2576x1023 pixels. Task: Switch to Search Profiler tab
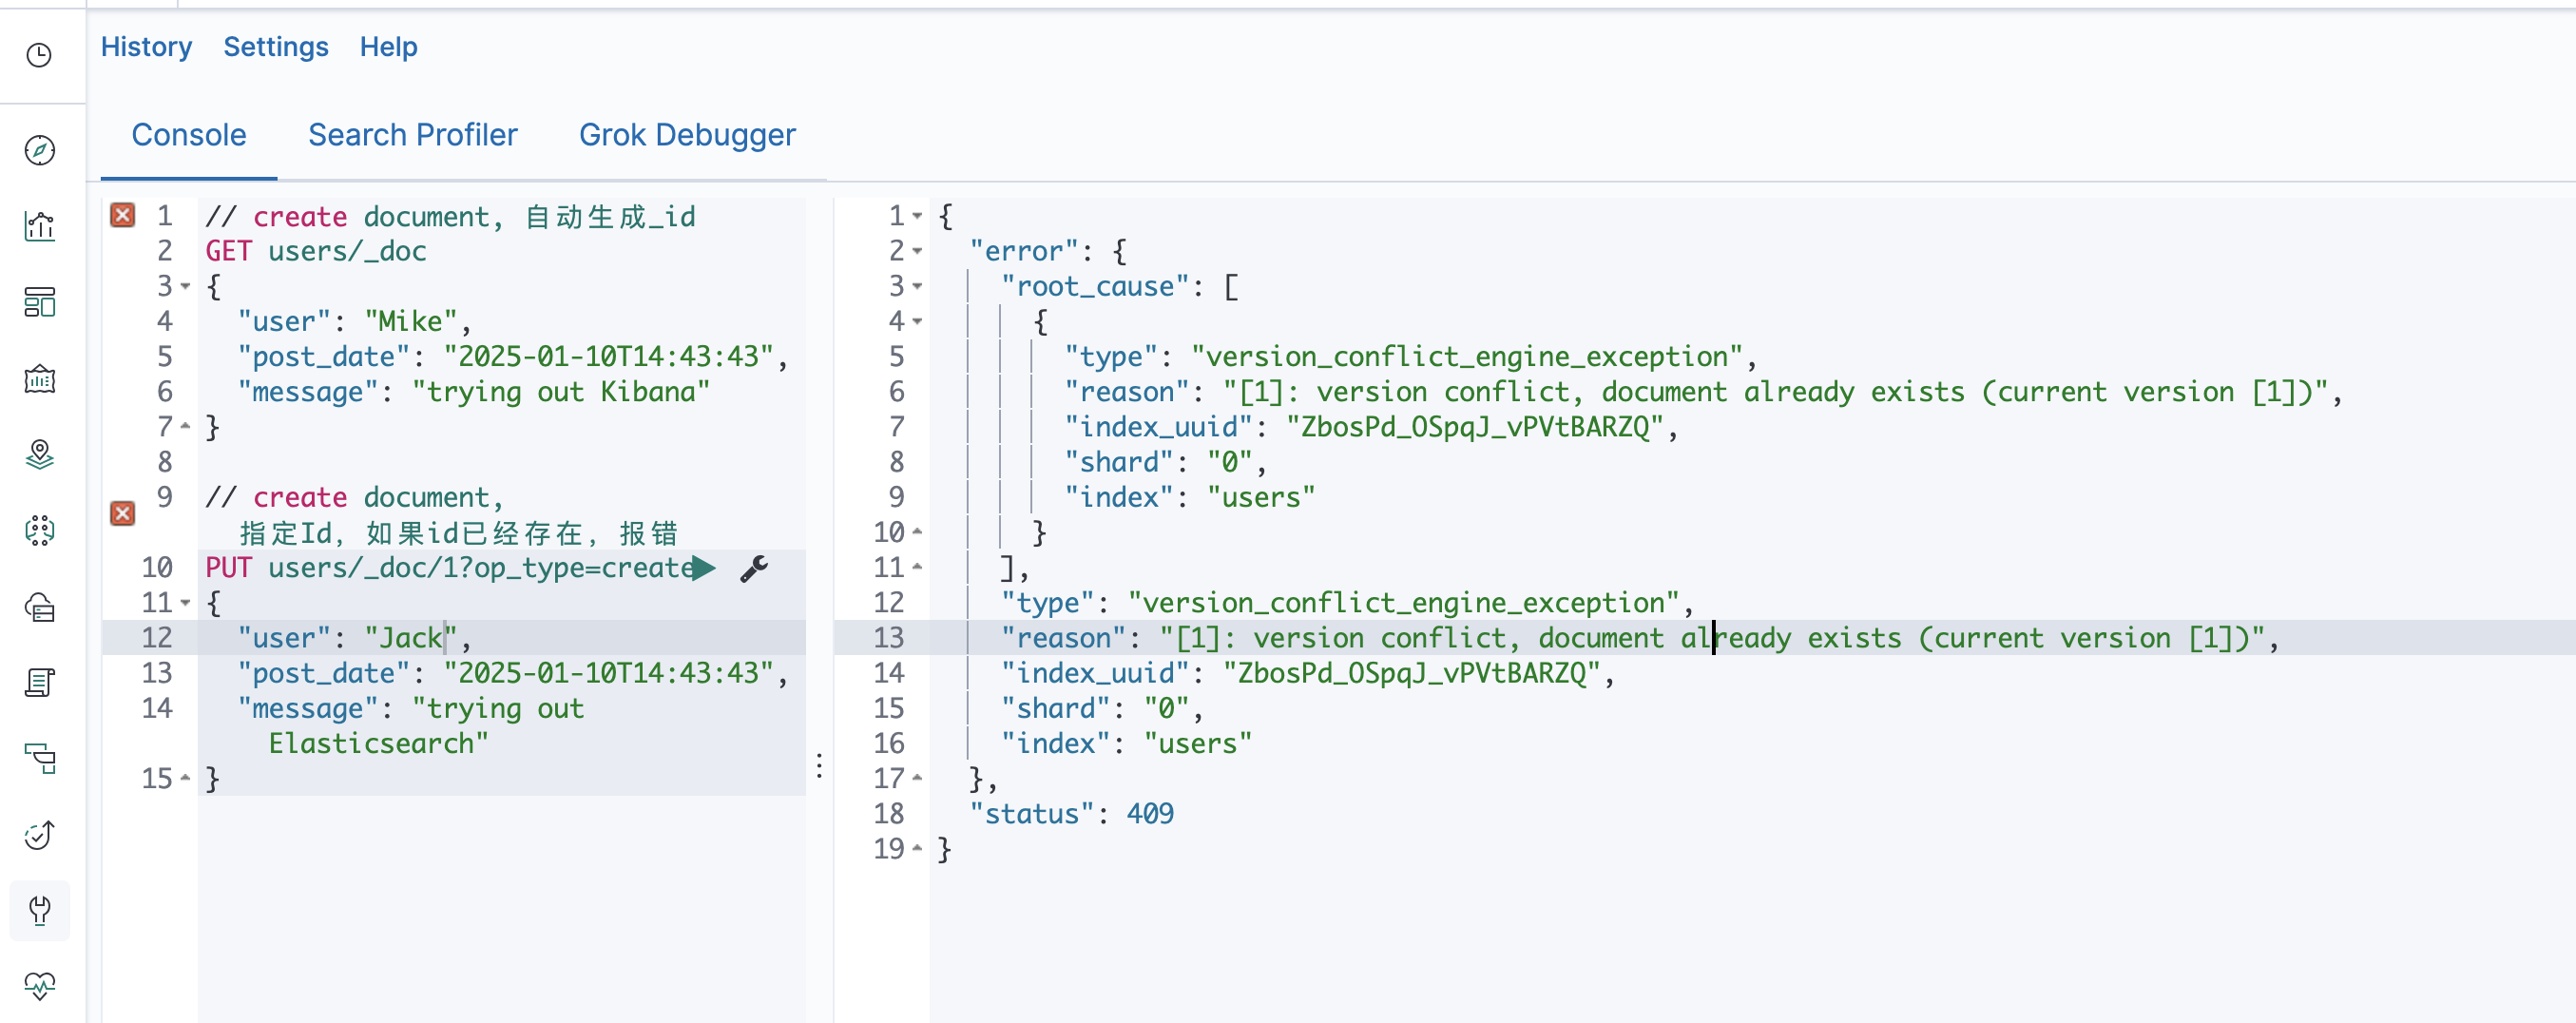412,135
